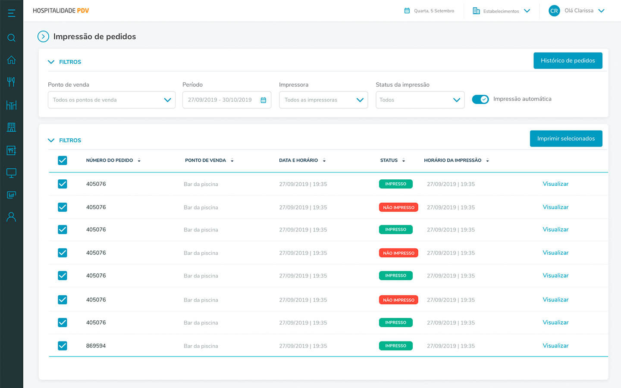The width and height of the screenshot is (621, 388).
Task: Open the calendar icon in Período field
Action: [263, 100]
